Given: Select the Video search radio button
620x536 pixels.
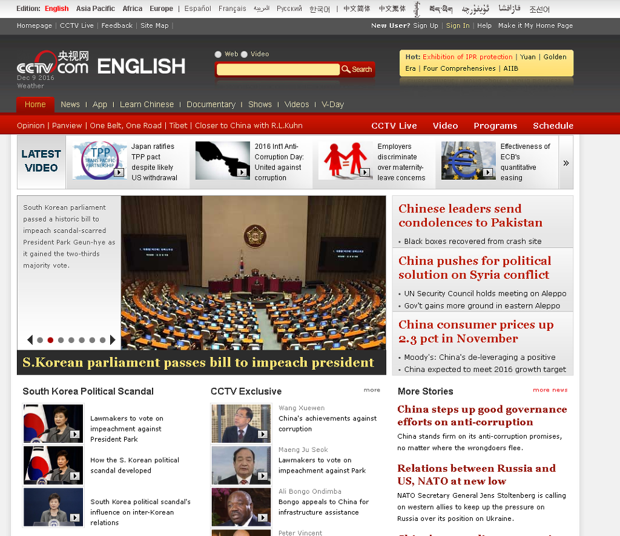Looking at the screenshot, I should tap(245, 54).
